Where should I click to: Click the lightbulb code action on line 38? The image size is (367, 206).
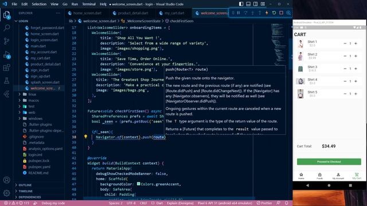click(85, 137)
